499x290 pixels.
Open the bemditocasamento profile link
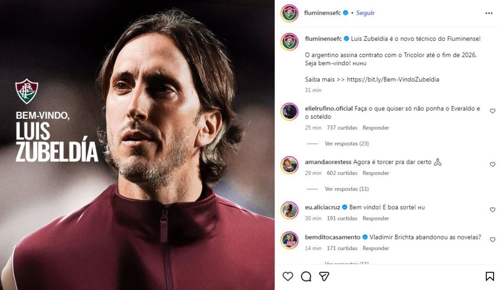point(332,237)
